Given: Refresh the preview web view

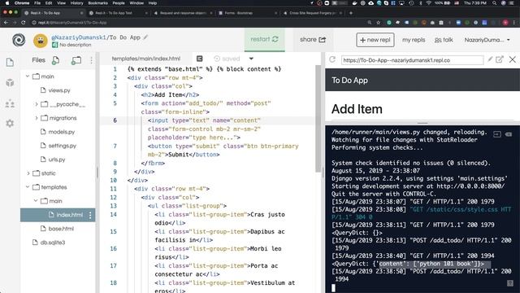Looking at the screenshot, I should coord(332,59).
